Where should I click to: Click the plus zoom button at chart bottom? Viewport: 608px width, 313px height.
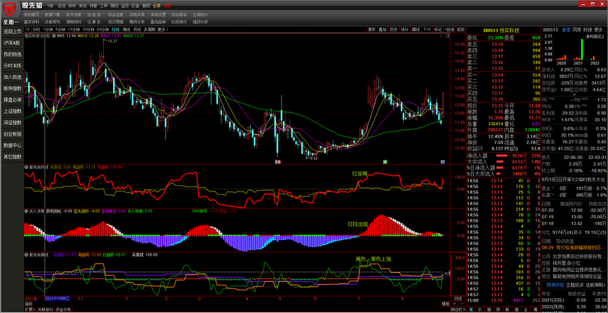pos(455,304)
